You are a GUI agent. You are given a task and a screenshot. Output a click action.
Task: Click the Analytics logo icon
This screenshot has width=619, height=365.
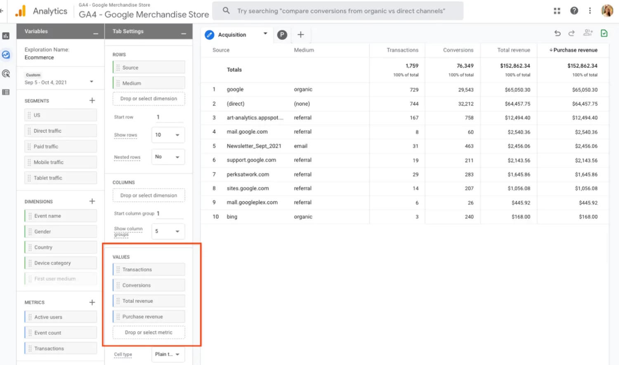click(21, 11)
